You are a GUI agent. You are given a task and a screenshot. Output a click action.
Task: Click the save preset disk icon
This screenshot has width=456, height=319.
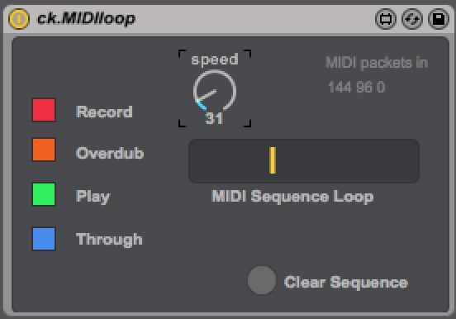click(x=439, y=19)
